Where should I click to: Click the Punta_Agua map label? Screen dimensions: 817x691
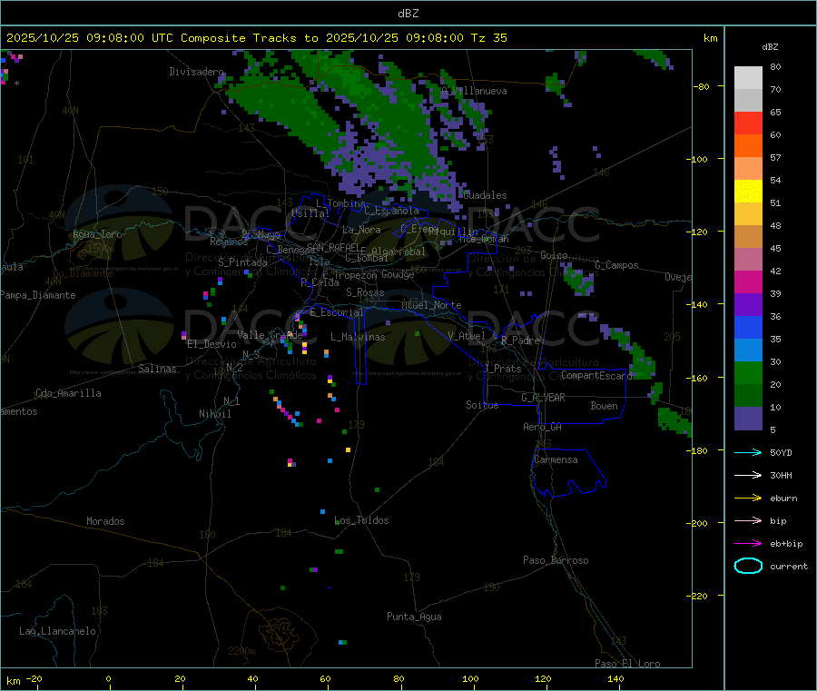tap(414, 617)
